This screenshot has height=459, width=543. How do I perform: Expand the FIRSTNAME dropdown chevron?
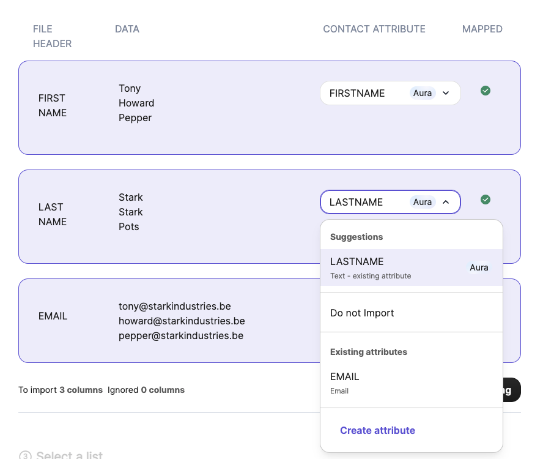(x=446, y=93)
